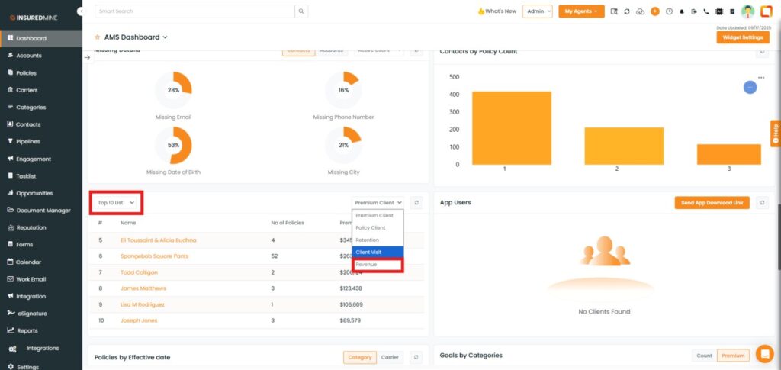The width and height of the screenshot is (781, 370).
Task: Expand the My Agents dropdown
Action: (580, 11)
